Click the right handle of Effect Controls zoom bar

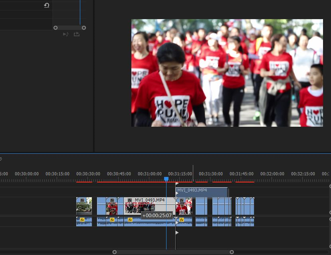coord(84,28)
